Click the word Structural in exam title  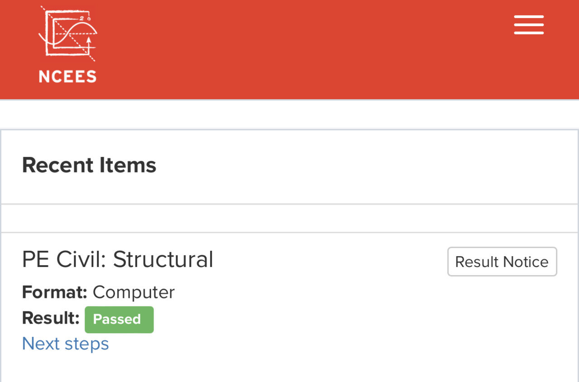tap(163, 259)
